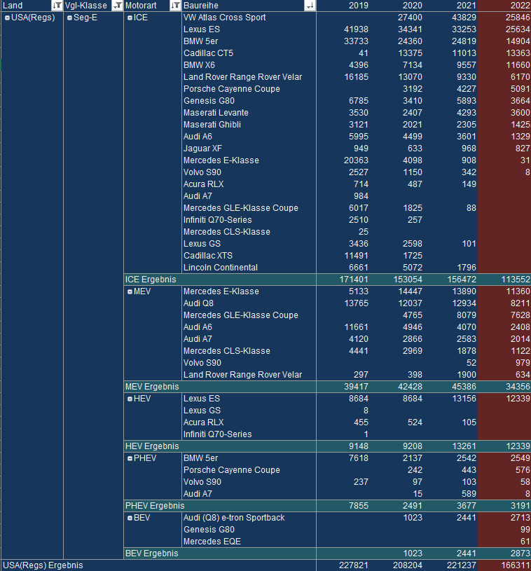Select HEV subtotal value 13261
531x571 pixels.
tap(464, 446)
